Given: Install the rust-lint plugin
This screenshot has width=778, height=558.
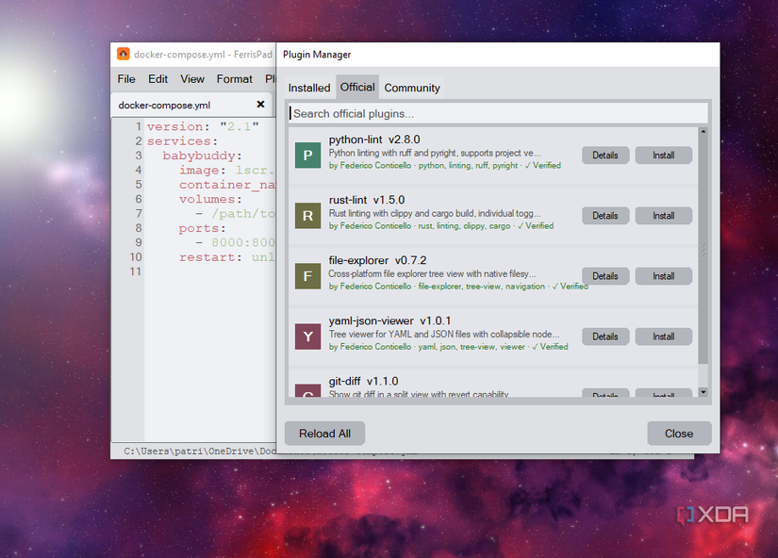Looking at the screenshot, I should click(663, 216).
